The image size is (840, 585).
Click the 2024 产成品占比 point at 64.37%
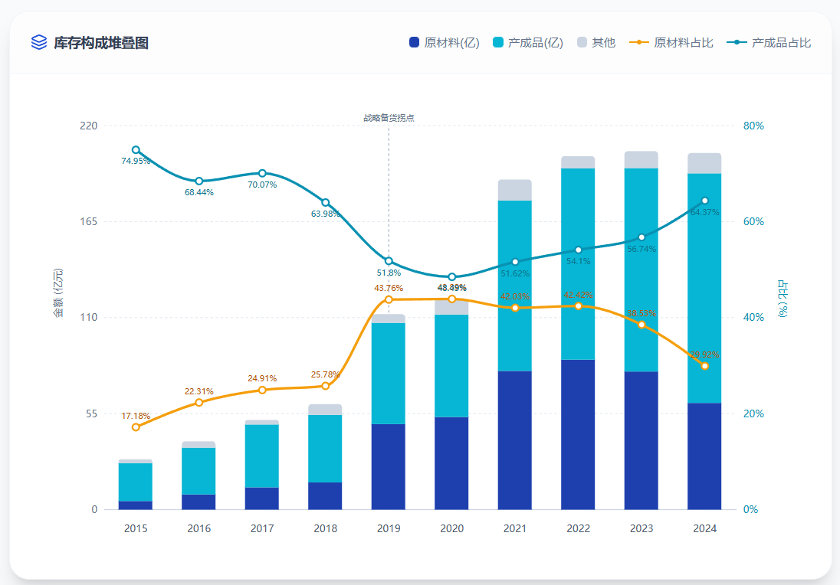(705, 201)
